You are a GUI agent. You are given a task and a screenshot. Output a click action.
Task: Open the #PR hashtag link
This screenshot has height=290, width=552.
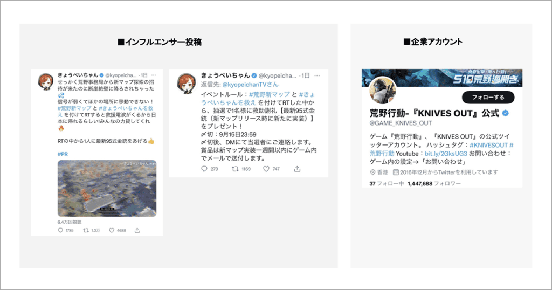63,154
